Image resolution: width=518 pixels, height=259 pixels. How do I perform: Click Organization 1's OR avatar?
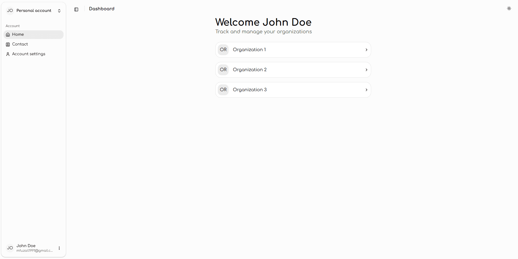click(223, 50)
